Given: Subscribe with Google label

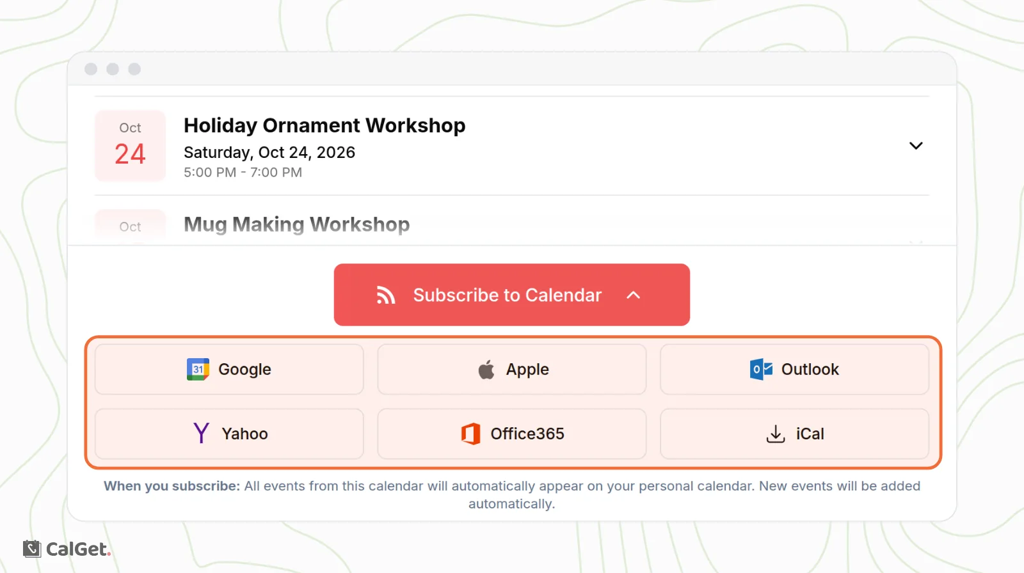Looking at the screenshot, I should tap(244, 370).
